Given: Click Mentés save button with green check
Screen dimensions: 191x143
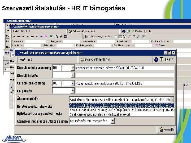Looking at the screenshot, I should click(137, 31).
